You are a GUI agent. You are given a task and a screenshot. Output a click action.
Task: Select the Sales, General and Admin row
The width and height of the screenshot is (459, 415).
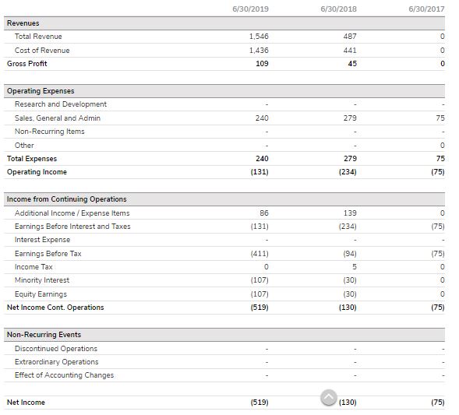[224, 118]
